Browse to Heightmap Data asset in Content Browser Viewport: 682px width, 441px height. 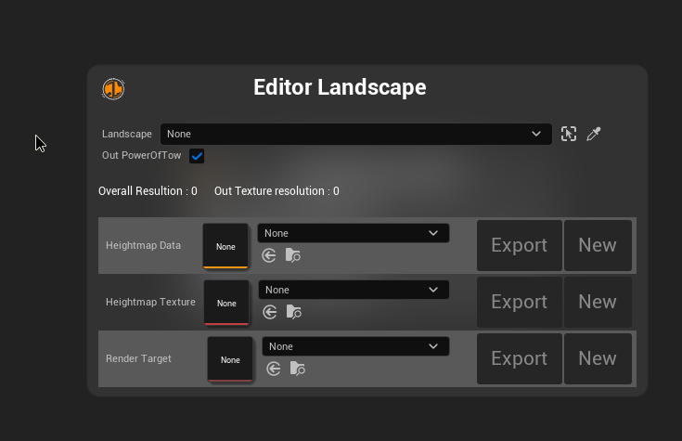pos(293,255)
